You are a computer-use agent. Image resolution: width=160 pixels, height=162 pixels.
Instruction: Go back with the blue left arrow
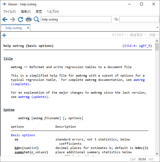click(x=5, y=19)
